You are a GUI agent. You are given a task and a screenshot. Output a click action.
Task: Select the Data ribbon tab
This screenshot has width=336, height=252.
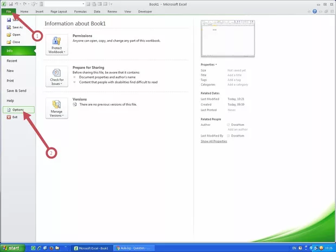tap(97, 11)
